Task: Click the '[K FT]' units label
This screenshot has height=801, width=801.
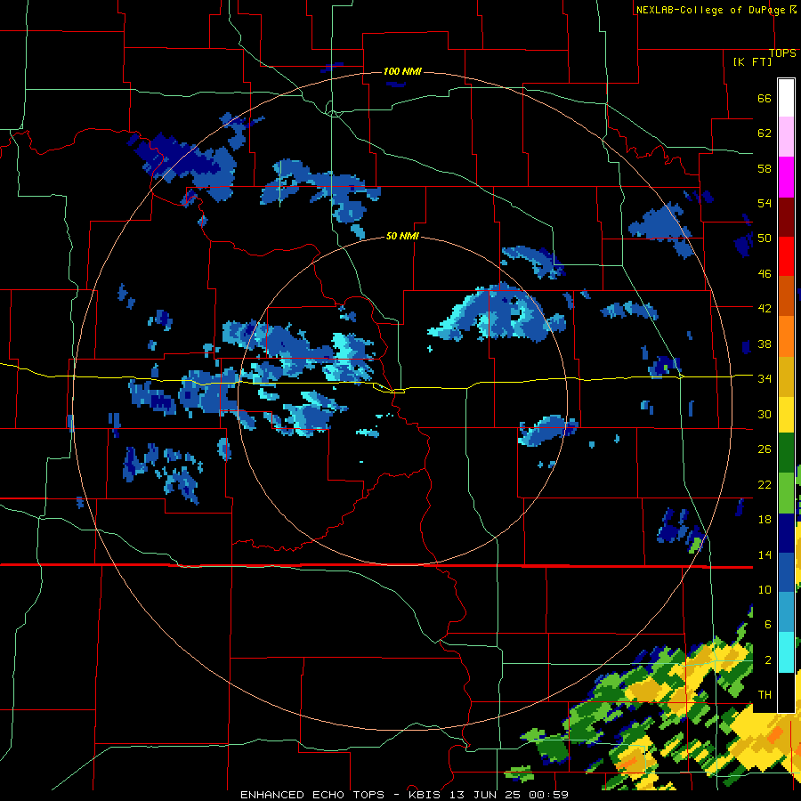Action: [x=752, y=61]
